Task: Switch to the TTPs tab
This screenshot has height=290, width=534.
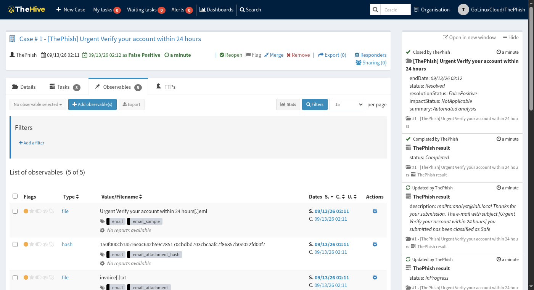Action: click(166, 87)
